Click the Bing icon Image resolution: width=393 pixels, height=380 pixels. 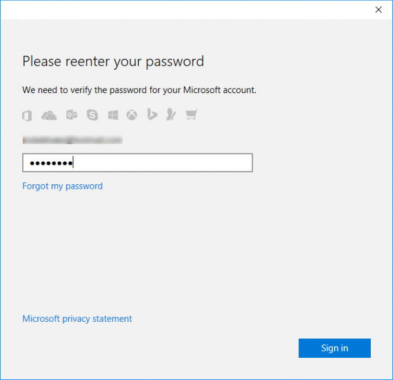pyautogui.click(x=152, y=114)
